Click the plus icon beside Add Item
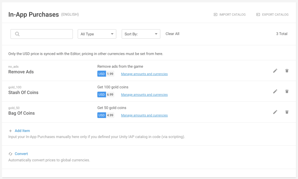 click(11, 131)
